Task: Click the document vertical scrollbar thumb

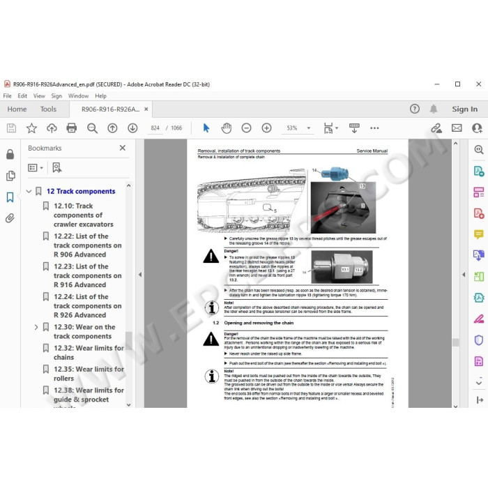Action: coord(456,342)
